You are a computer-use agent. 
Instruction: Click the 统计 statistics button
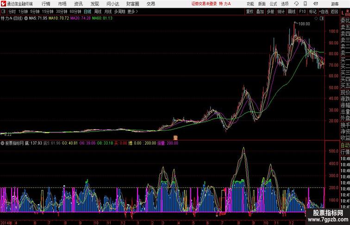tap(281, 12)
